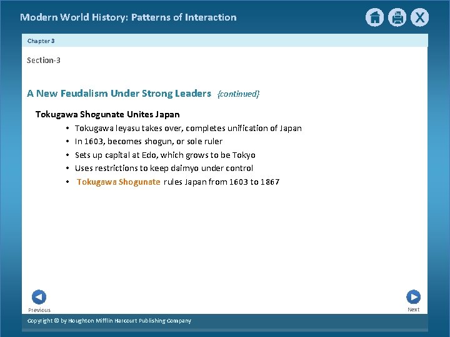Click text rules Japan from 1603 to 1867
This screenshot has height=337, width=450.
tap(221, 182)
